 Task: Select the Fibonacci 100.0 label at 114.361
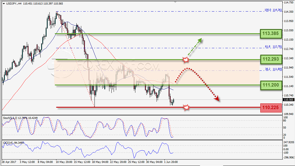273,10
